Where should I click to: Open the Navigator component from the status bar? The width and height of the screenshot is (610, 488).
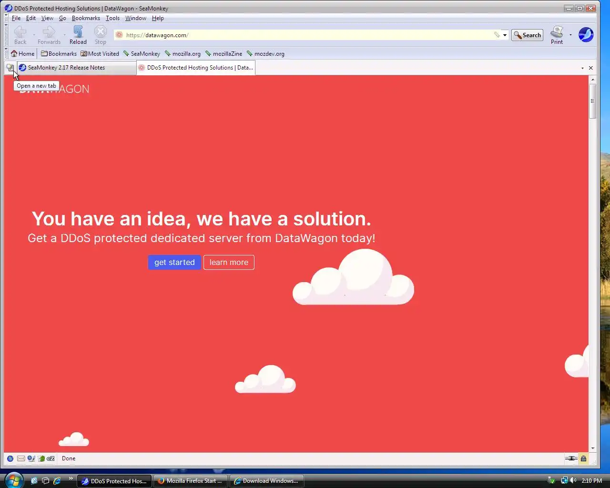coord(10,458)
